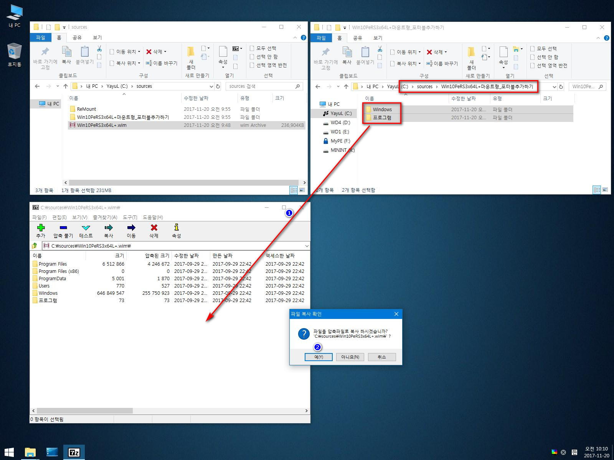
Task: Expand the recent locations arrow in sources window
Action: tap(58, 86)
